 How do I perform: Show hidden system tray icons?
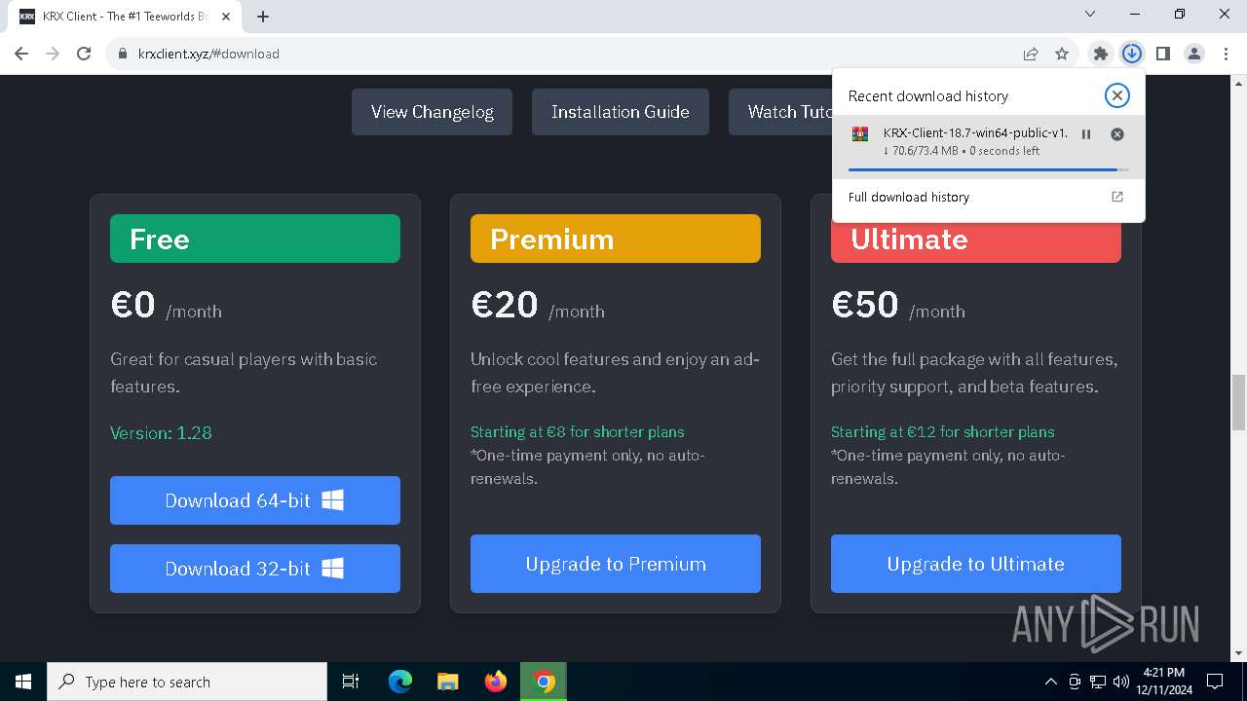[1050, 682]
